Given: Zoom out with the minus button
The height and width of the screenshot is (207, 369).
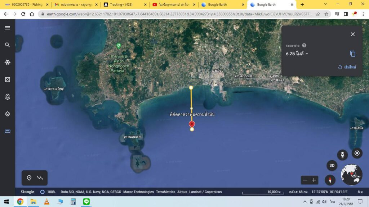Looking at the screenshot, I should click(x=305, y=180).
